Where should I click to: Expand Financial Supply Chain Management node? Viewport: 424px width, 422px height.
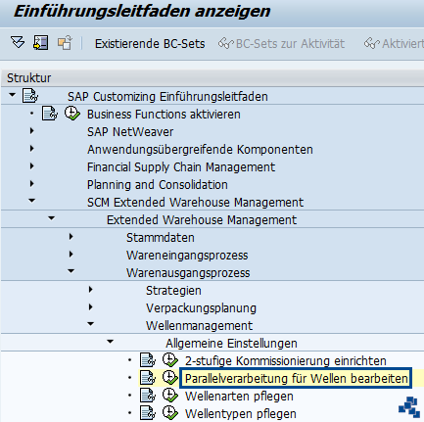pyautogui.click(x=31, y=166)
